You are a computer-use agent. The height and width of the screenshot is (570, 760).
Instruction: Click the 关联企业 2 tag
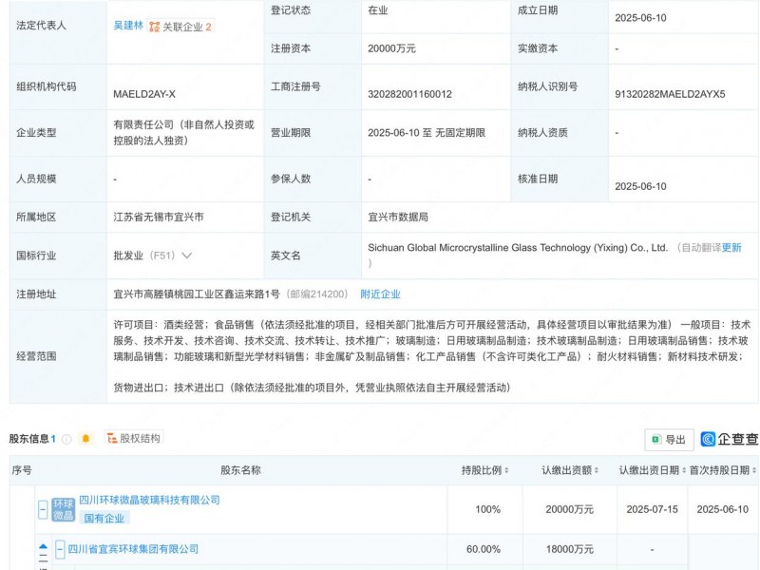tap(180, 27)
